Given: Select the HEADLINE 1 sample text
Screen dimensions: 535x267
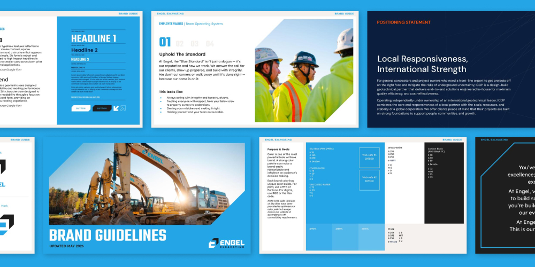Looking at the screenshot, I should (94, 38).
